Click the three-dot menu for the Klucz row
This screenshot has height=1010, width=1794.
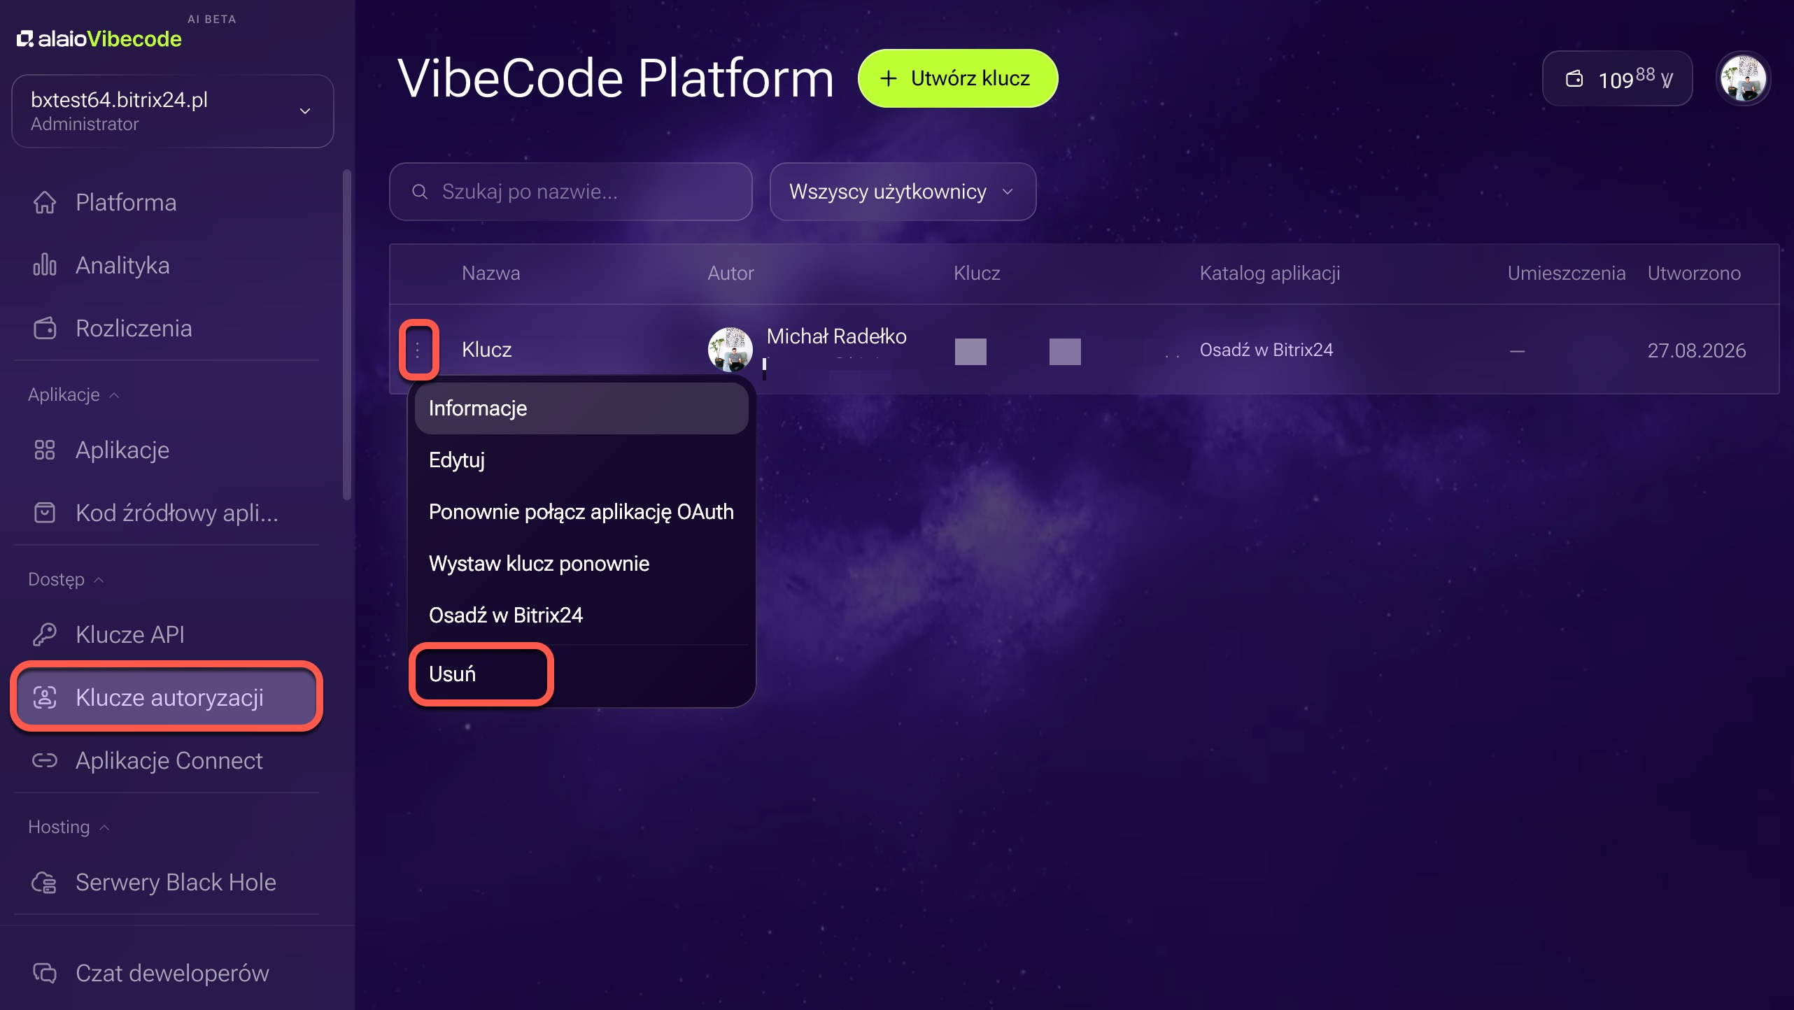(x=418, y=350)
